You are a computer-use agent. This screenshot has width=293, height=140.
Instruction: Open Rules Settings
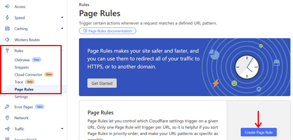pos(21,97)
